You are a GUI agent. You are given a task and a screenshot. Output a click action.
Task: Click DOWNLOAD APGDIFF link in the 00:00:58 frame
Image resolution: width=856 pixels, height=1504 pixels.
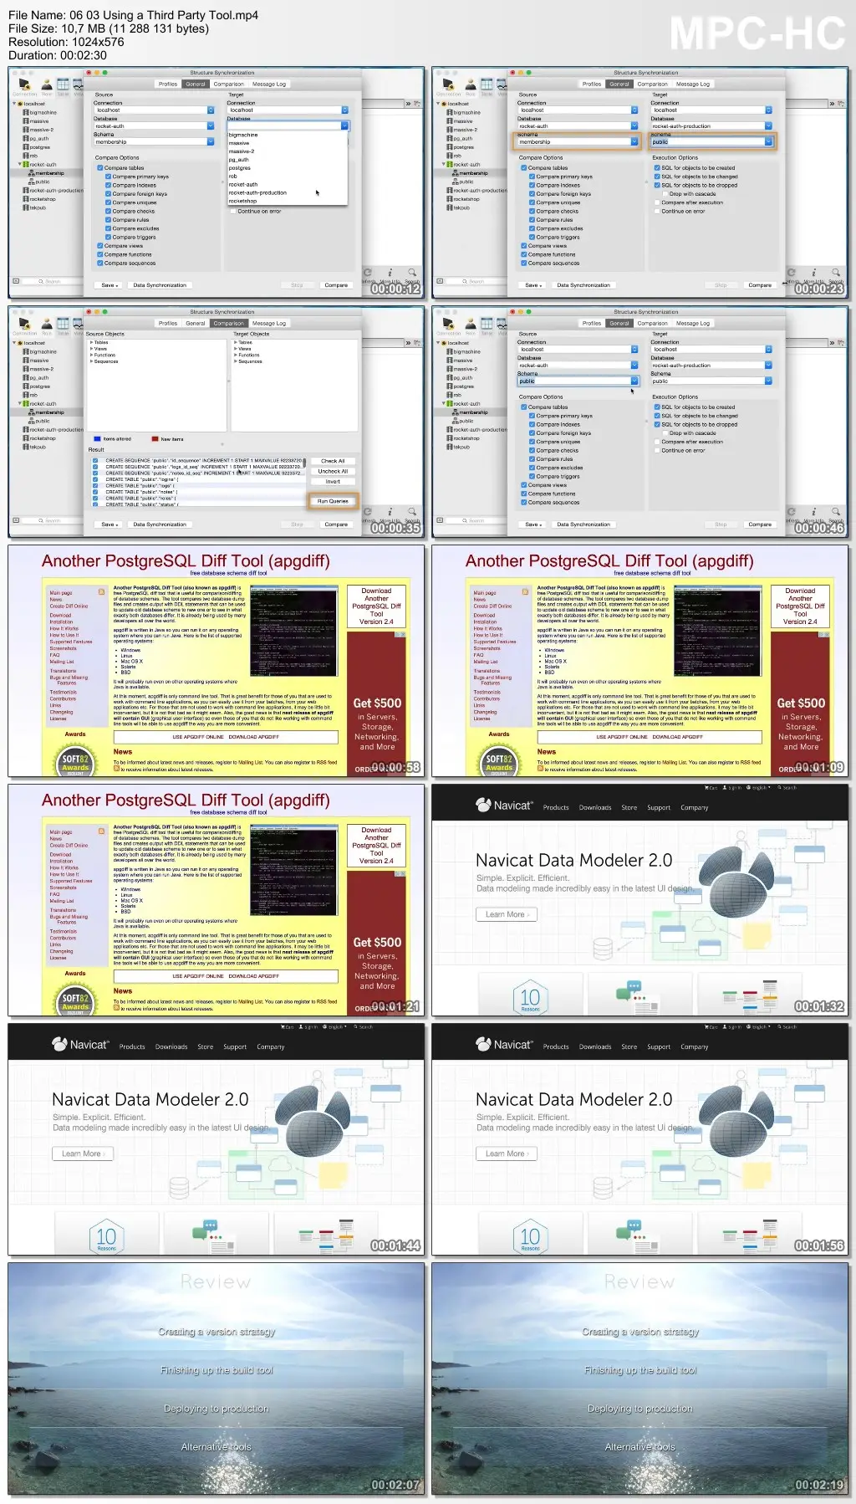point(254,737)
